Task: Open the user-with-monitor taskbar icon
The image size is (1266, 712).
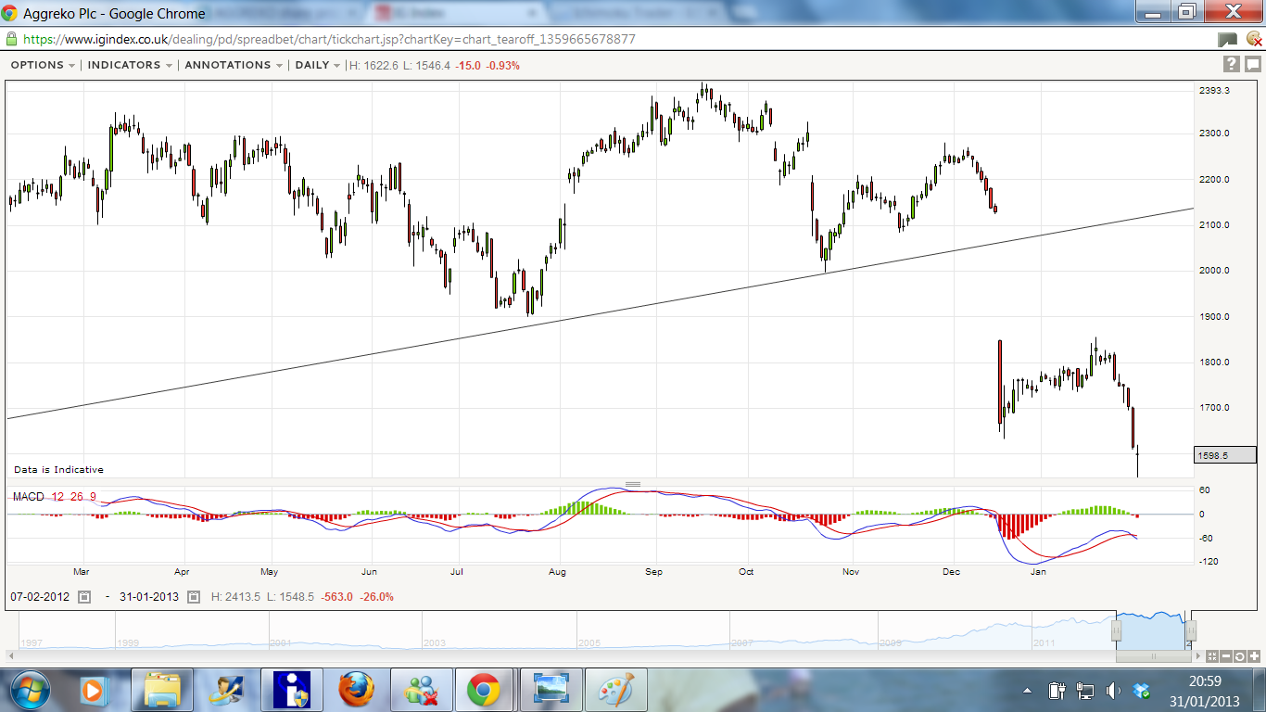Action: click(227, 690)
